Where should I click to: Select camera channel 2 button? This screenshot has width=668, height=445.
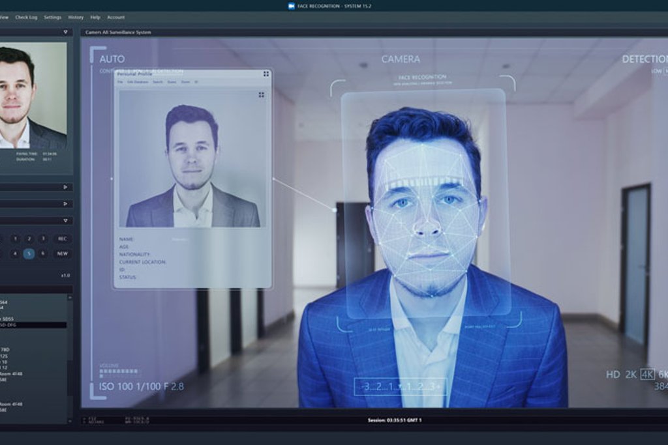[x=29, y=239]
